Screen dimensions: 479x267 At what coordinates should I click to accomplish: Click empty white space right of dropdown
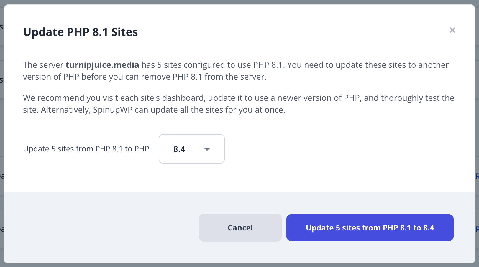point(339,149)
